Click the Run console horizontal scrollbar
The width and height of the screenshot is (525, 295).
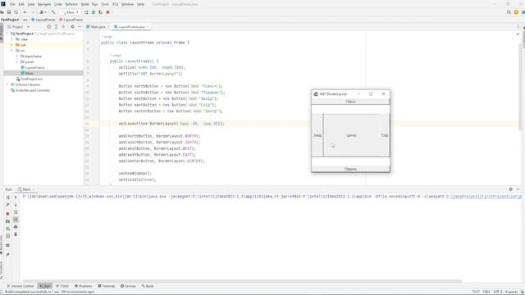(x=242, y=281)
